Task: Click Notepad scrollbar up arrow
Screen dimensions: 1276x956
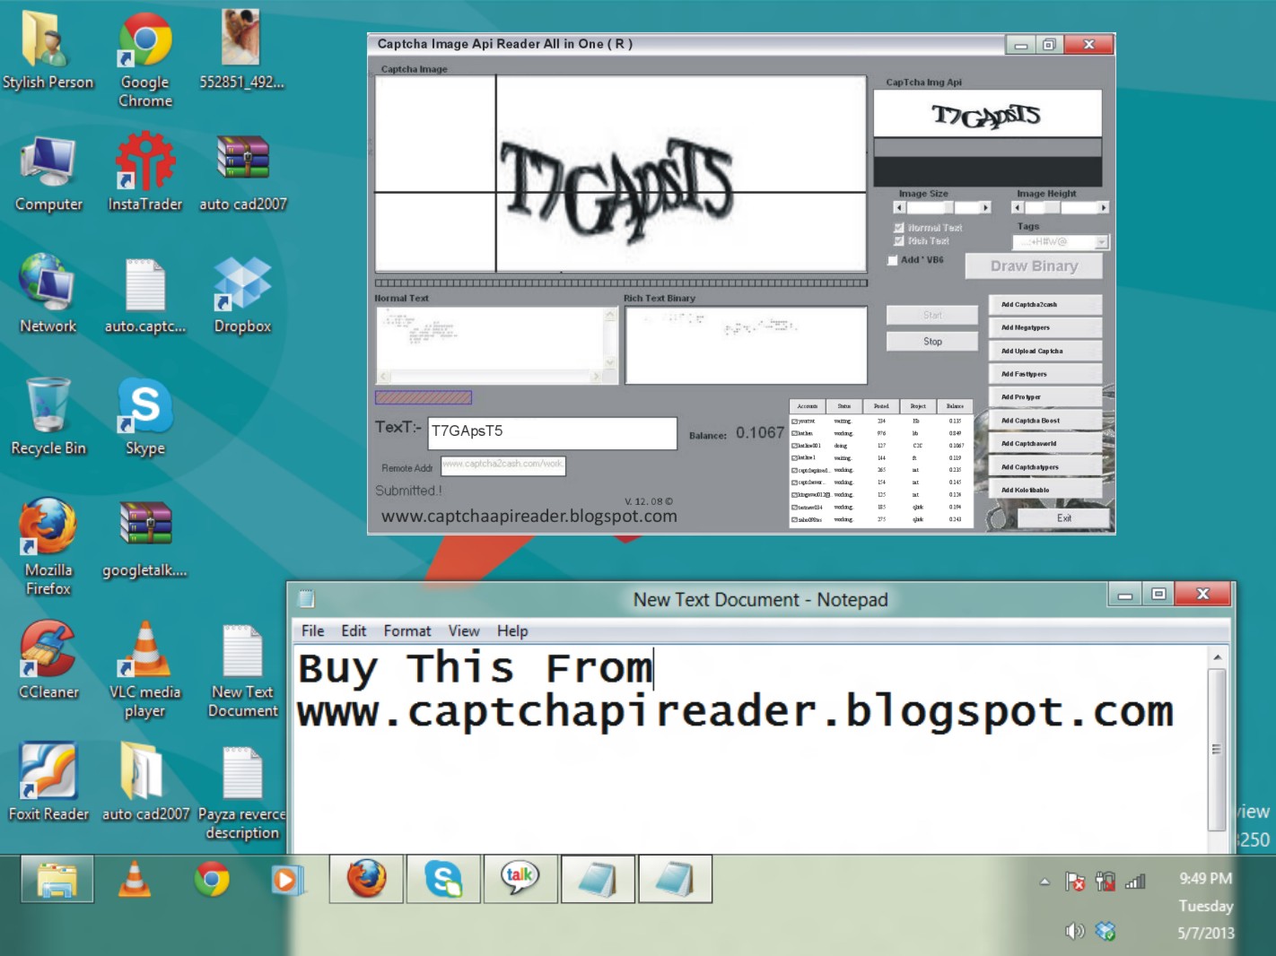Action: (x=1217, y=657)
